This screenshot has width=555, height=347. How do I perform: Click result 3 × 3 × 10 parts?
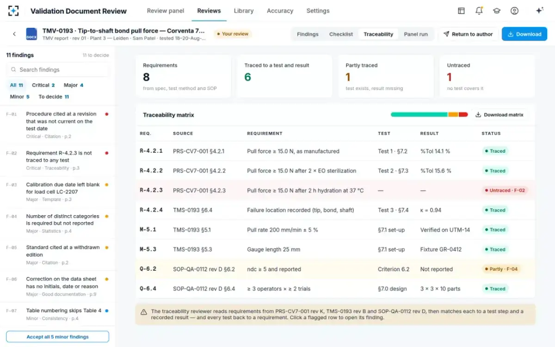click(440, 289)
